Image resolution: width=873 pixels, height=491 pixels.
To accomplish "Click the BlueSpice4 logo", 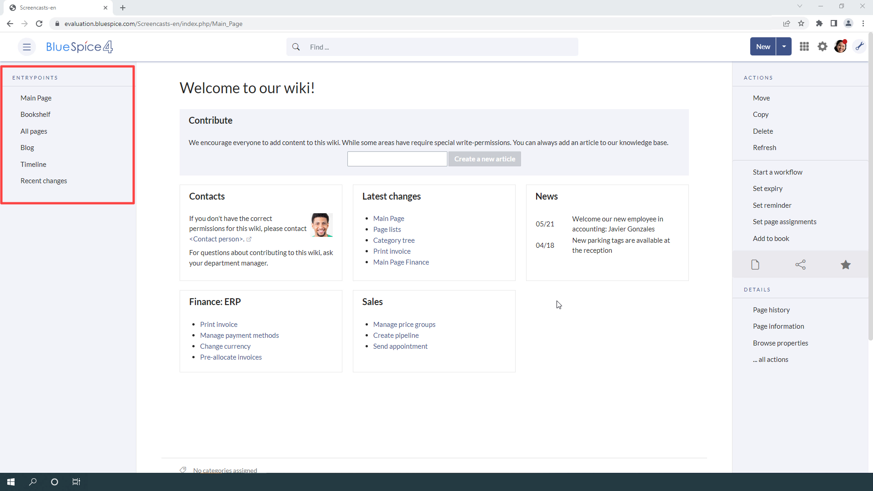I will (x=80, y=47).
